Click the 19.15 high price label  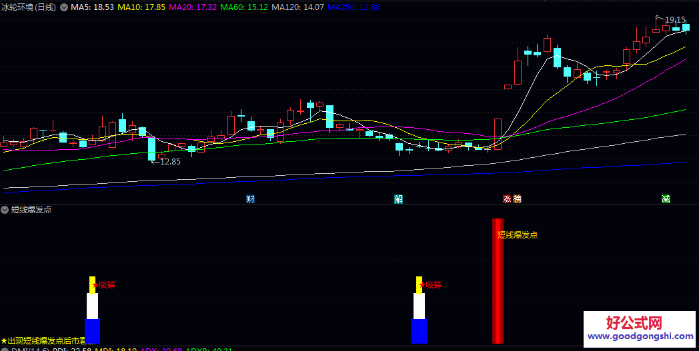tap(675, 19)
